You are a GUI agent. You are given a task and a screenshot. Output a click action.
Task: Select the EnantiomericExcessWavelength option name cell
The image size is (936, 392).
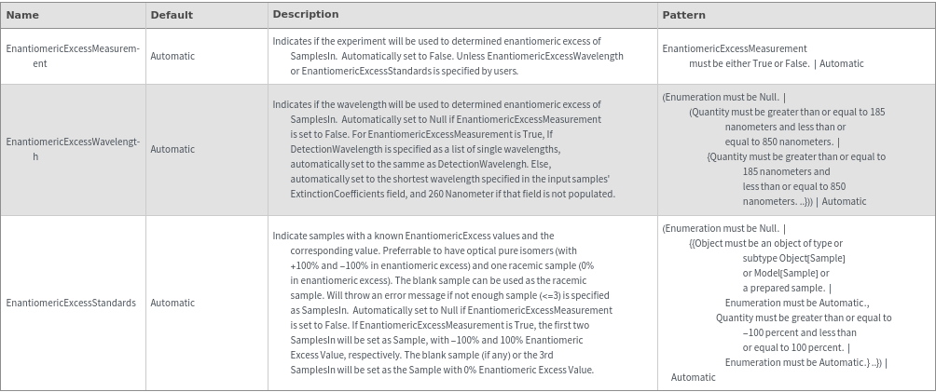click(x=73, y=149)
